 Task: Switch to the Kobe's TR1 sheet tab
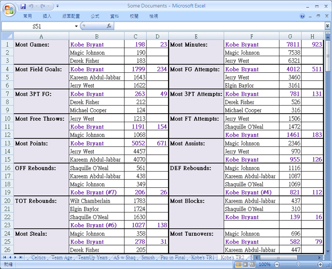pyautogui.click(x=203, y=258)
